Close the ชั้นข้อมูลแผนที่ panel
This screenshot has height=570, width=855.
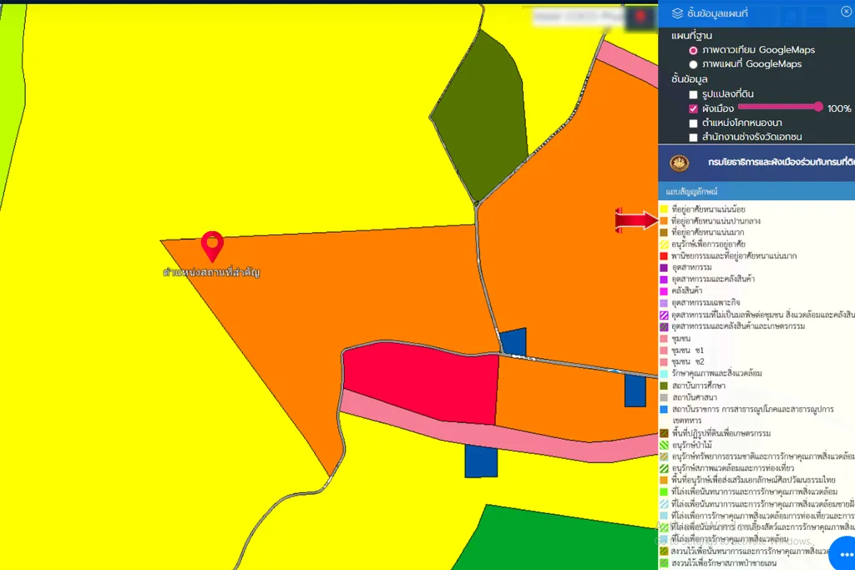click(847, 12)
